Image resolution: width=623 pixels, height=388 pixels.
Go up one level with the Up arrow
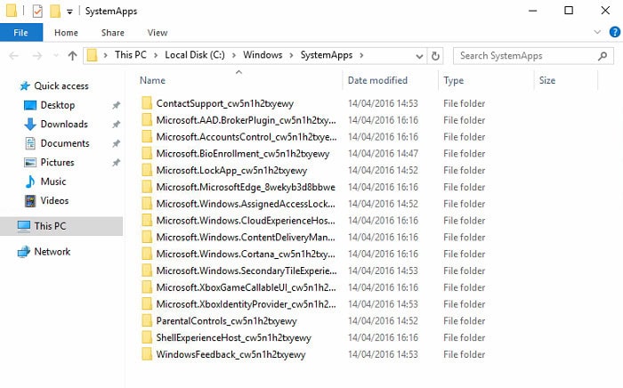tap(72, 55)
